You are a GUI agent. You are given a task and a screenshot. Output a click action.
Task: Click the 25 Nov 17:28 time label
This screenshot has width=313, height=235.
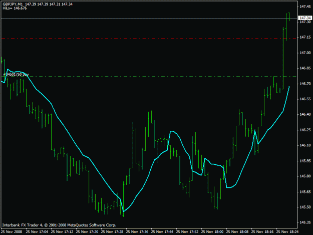112,232
